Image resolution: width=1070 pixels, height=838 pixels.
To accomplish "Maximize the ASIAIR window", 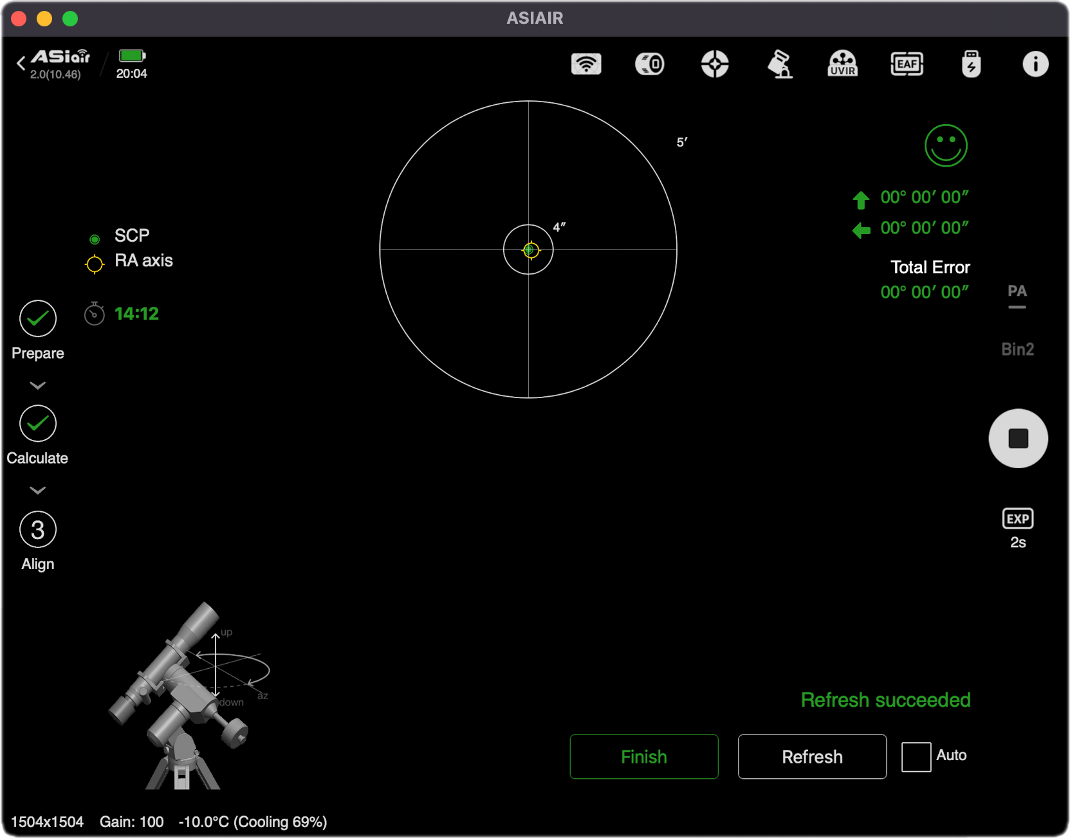I will tap(70, 19).
